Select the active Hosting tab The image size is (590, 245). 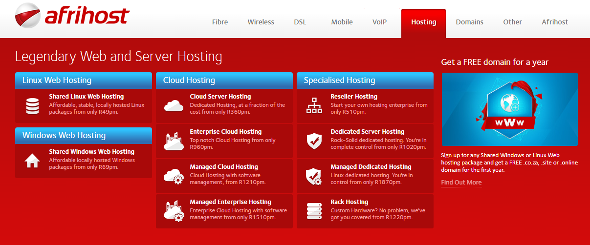(x=423, y=23)
